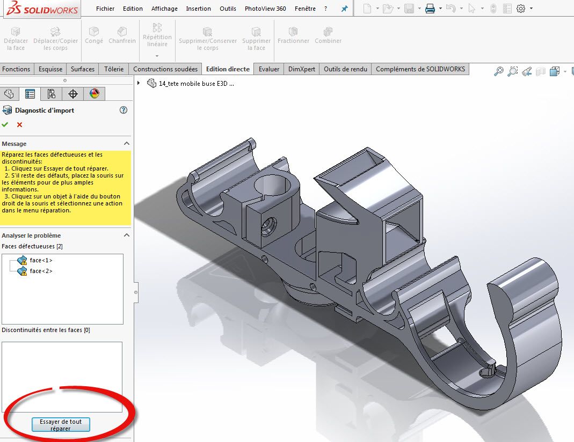Cancel the import diagnostic with red X

[x=20, y=124]
